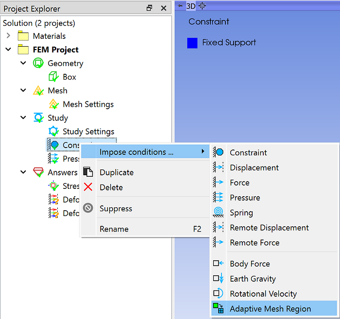340x319 pixels.
Task: Click the red Delete X icon
Action: 88,187
